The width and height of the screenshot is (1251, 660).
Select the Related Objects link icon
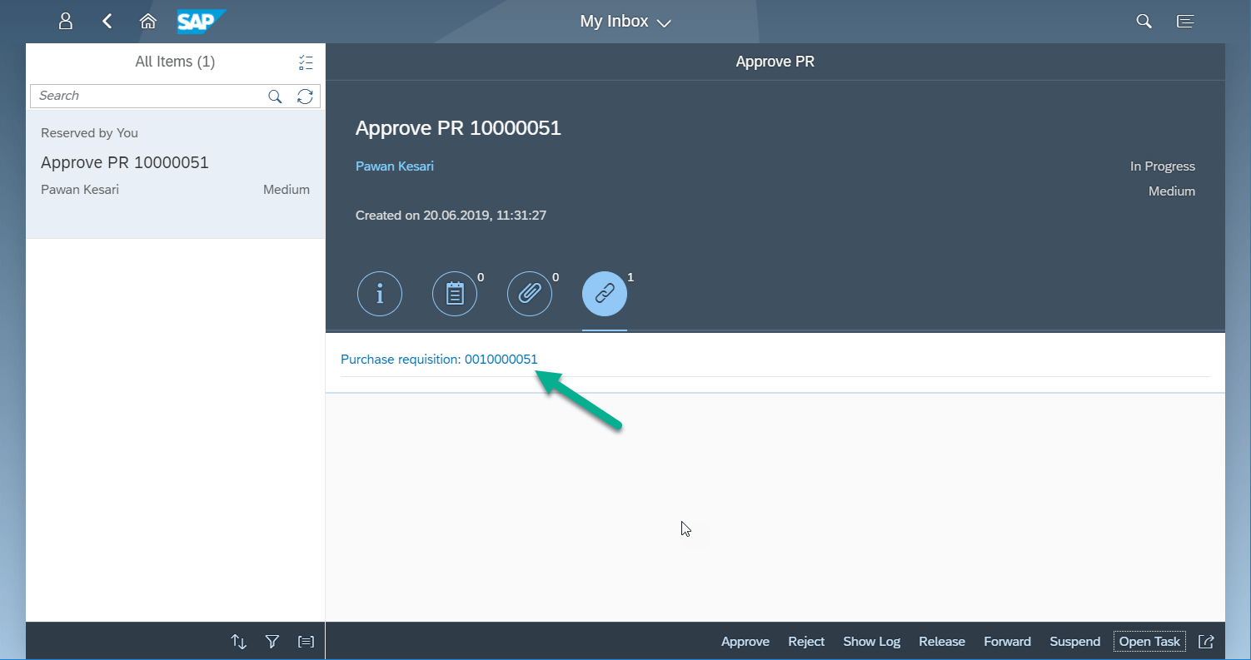coord(605,294)
